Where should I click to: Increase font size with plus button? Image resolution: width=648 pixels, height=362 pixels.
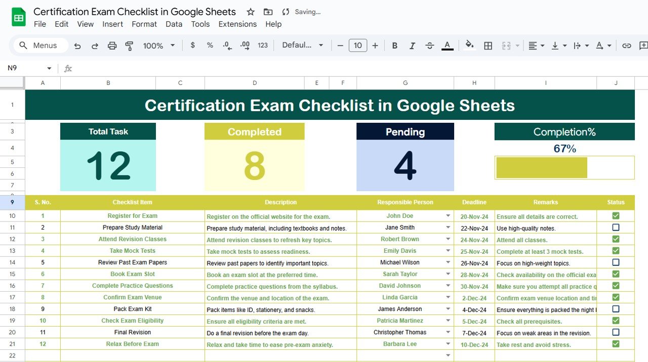375,46
